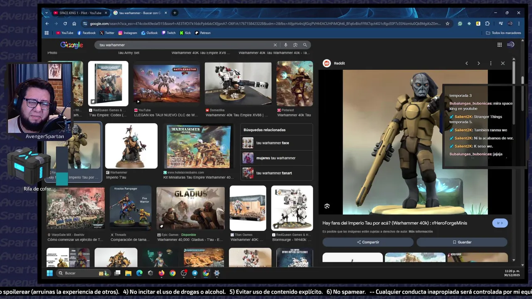Open the taskbar clock and date
The width and height of the screenshot is (532, 299).
[x=512, y=273]
